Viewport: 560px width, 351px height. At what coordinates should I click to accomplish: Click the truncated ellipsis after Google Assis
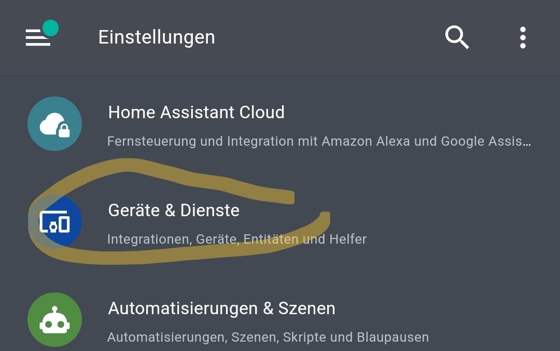click(527, 142)
